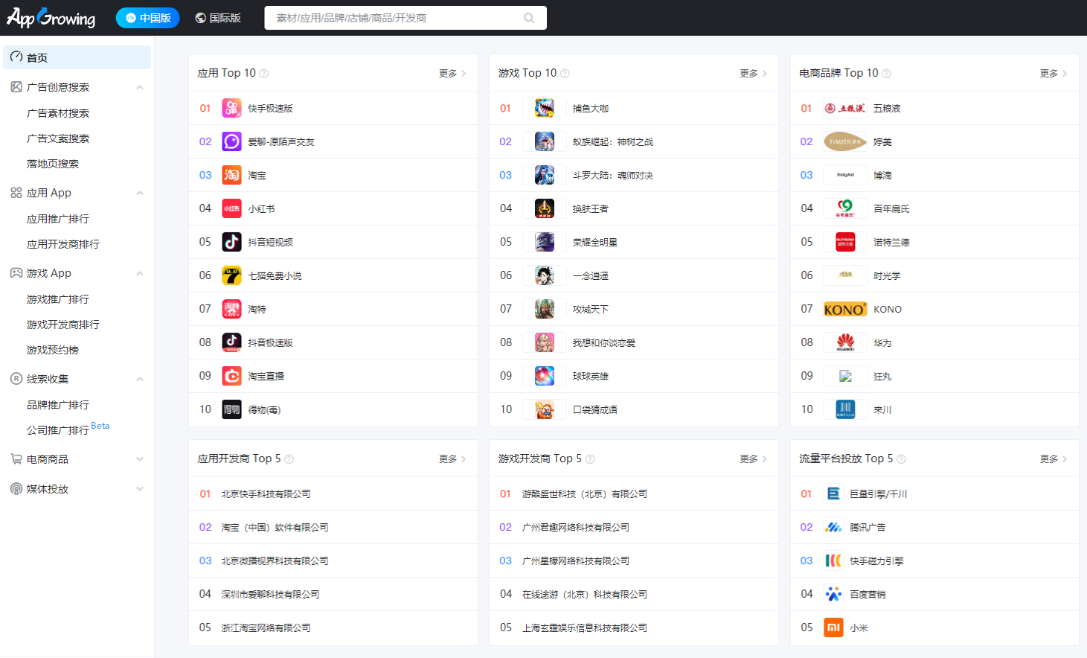
Task: Click the KONO brand logo
Action: point(844,310)
